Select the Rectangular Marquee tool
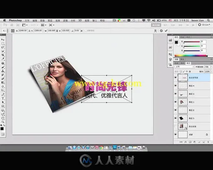 point(3,44)
